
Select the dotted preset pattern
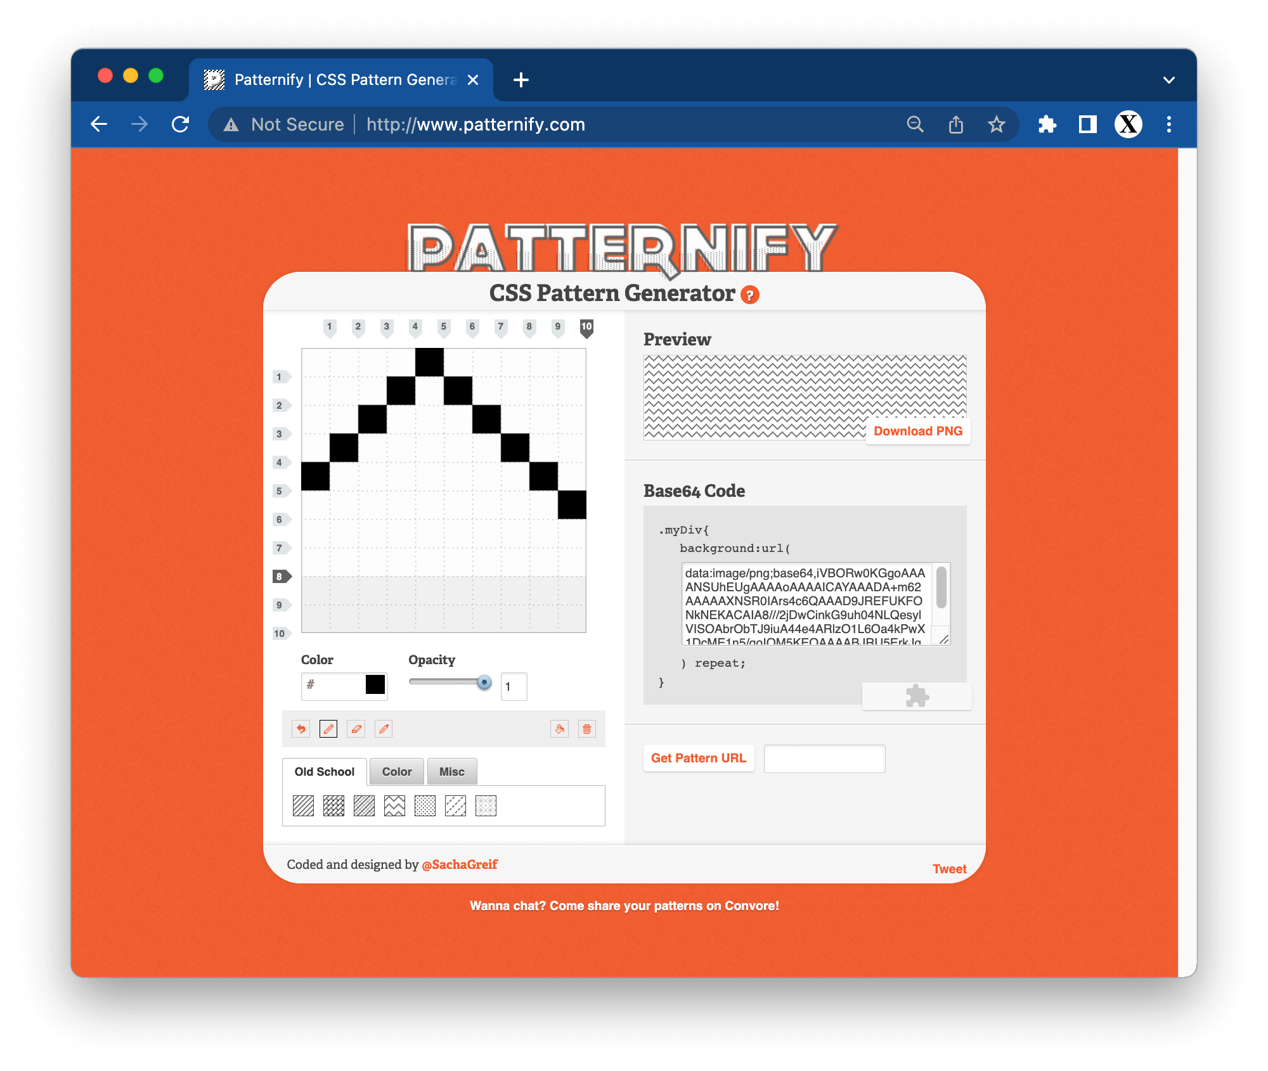click(x=425, y=805)
